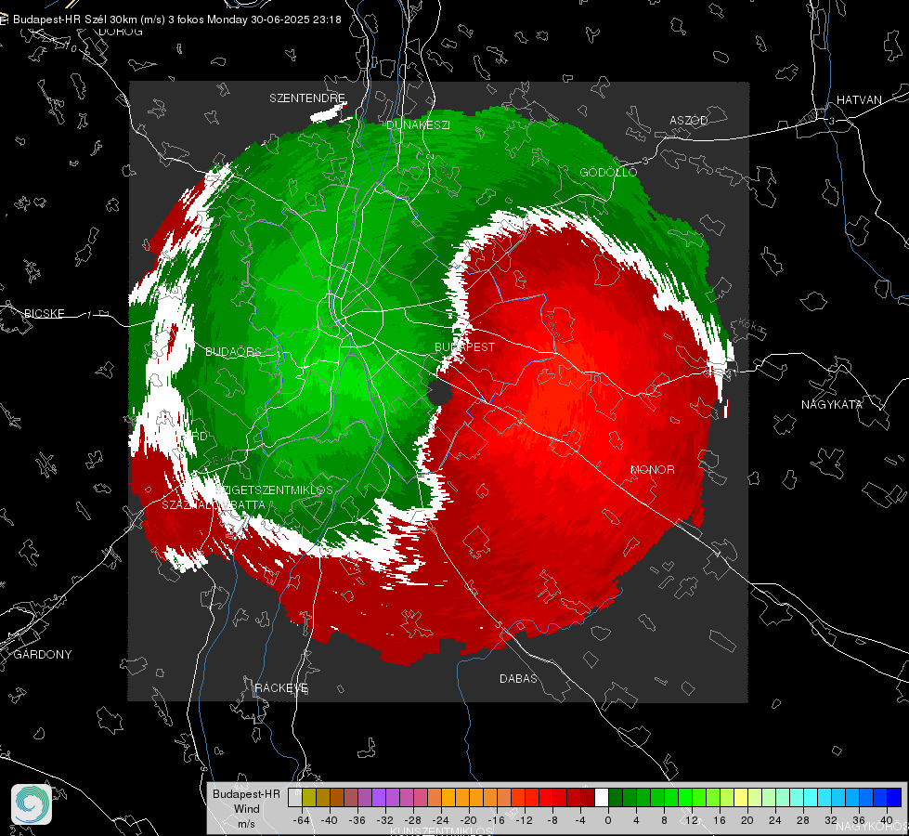Click the BICSKE town label
Screen dimensions: 909x836
[x=44, y=314]
